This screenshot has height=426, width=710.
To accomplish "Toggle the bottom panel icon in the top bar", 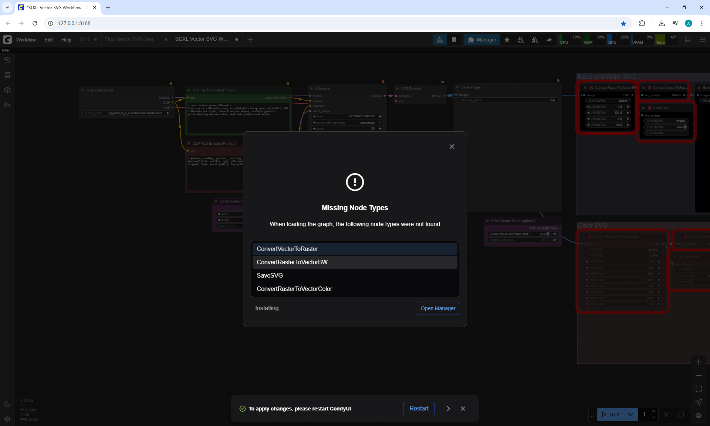I will click(688, 40).
